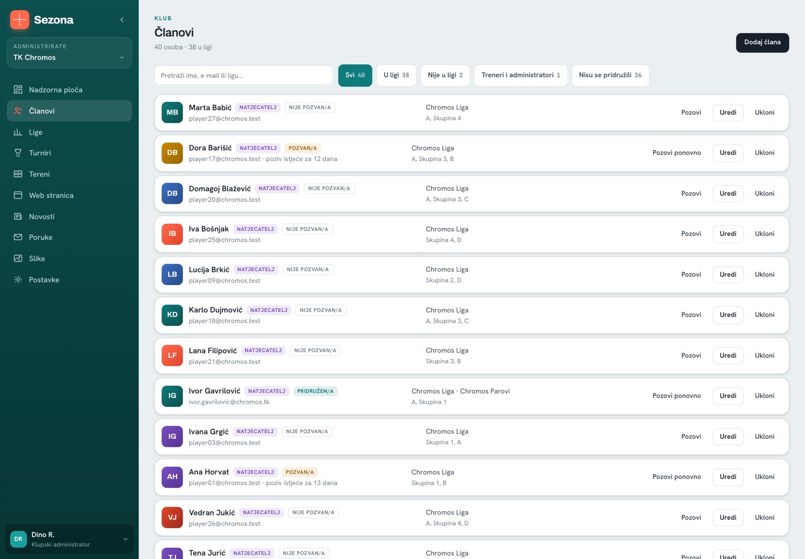Open the Tereni court icon

18,174
